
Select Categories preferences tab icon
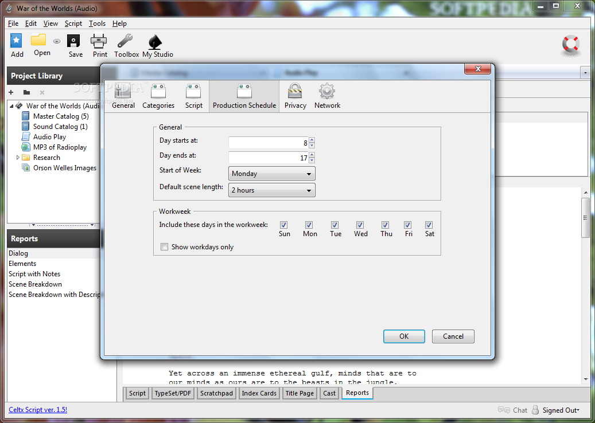(x=158, y=91)
